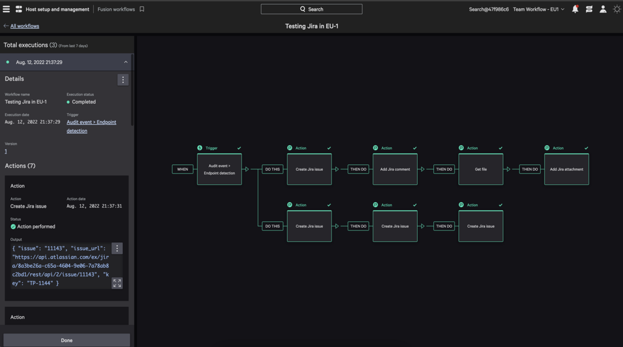Click the green dot beside execution timestamp

coord(8,62)
